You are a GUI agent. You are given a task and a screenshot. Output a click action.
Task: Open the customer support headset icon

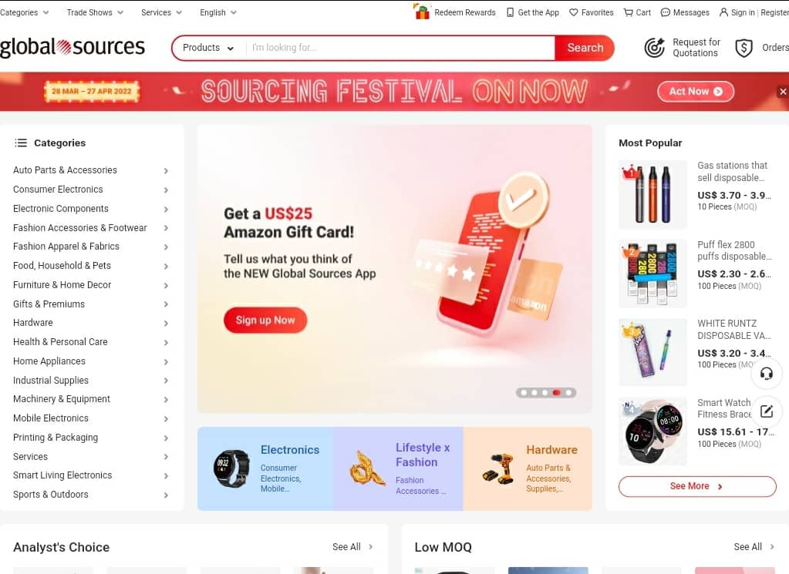767,374
